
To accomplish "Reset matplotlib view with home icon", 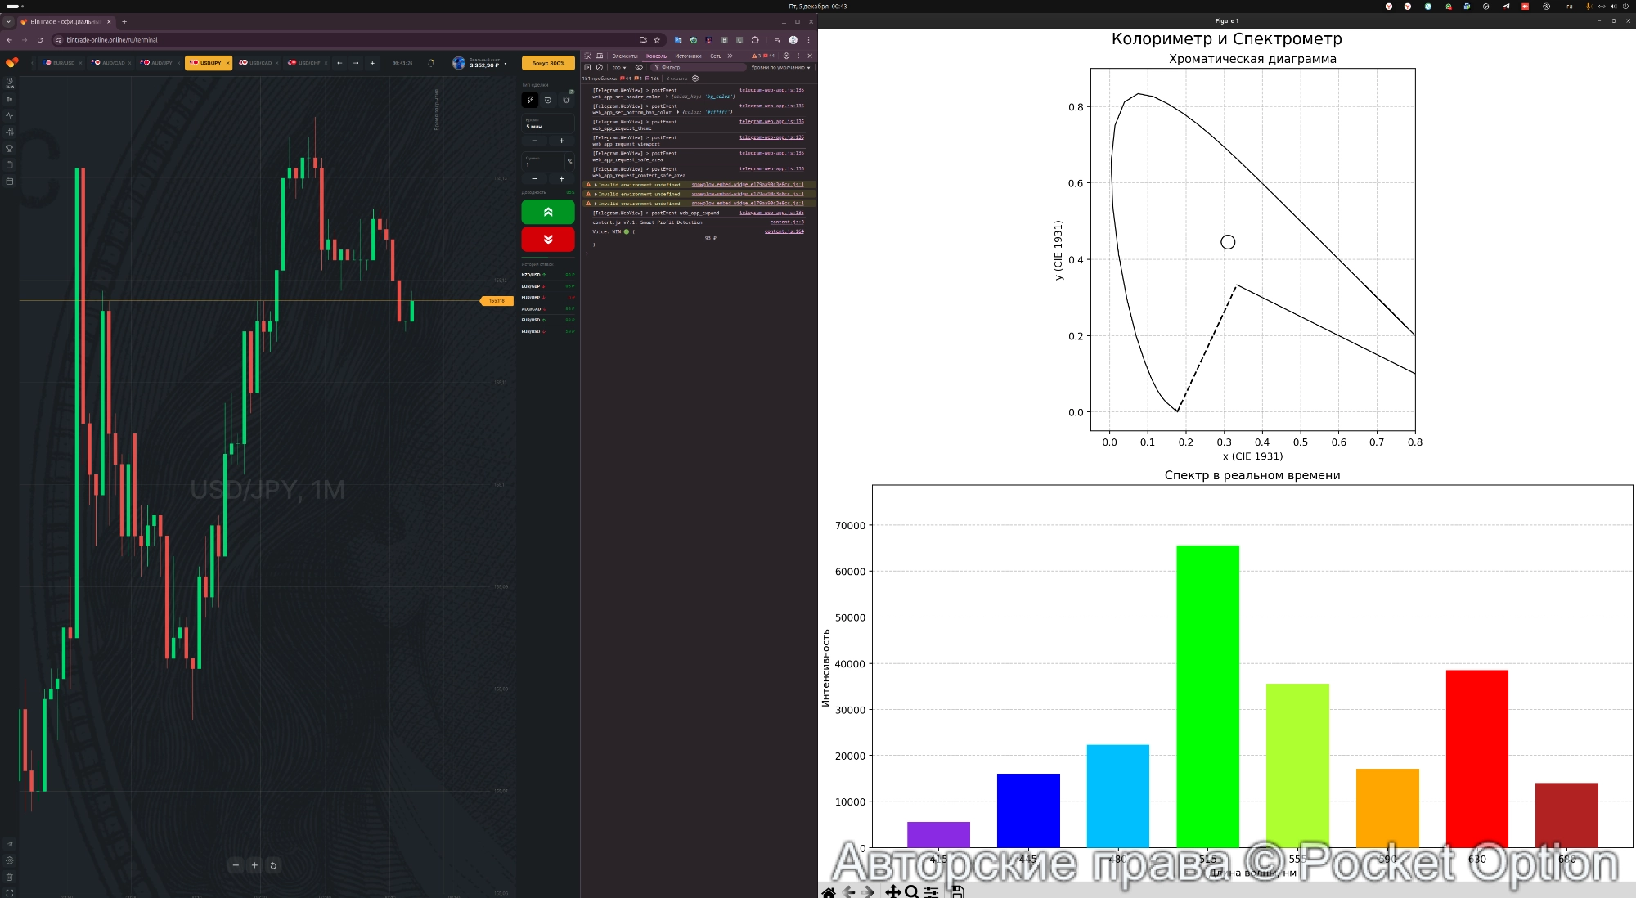I will point(829,891).
